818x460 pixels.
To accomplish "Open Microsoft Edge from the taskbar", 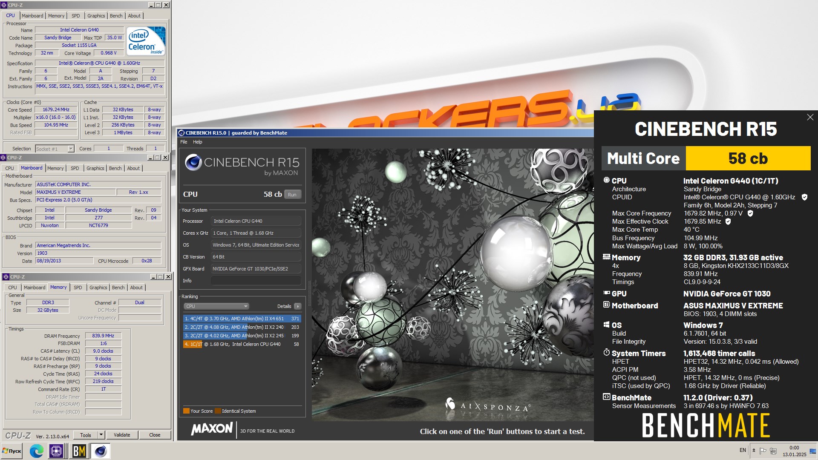I will click(x=36, y=451).
